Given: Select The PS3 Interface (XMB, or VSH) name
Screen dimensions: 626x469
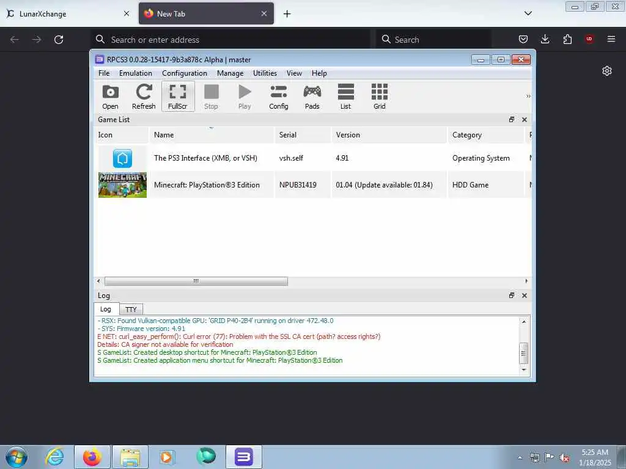Looking at the screenshot, I should click(205, 158).
